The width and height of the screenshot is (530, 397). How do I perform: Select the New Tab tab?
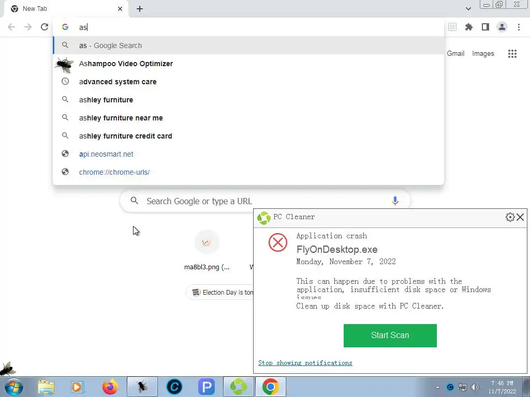click(66, 9)
